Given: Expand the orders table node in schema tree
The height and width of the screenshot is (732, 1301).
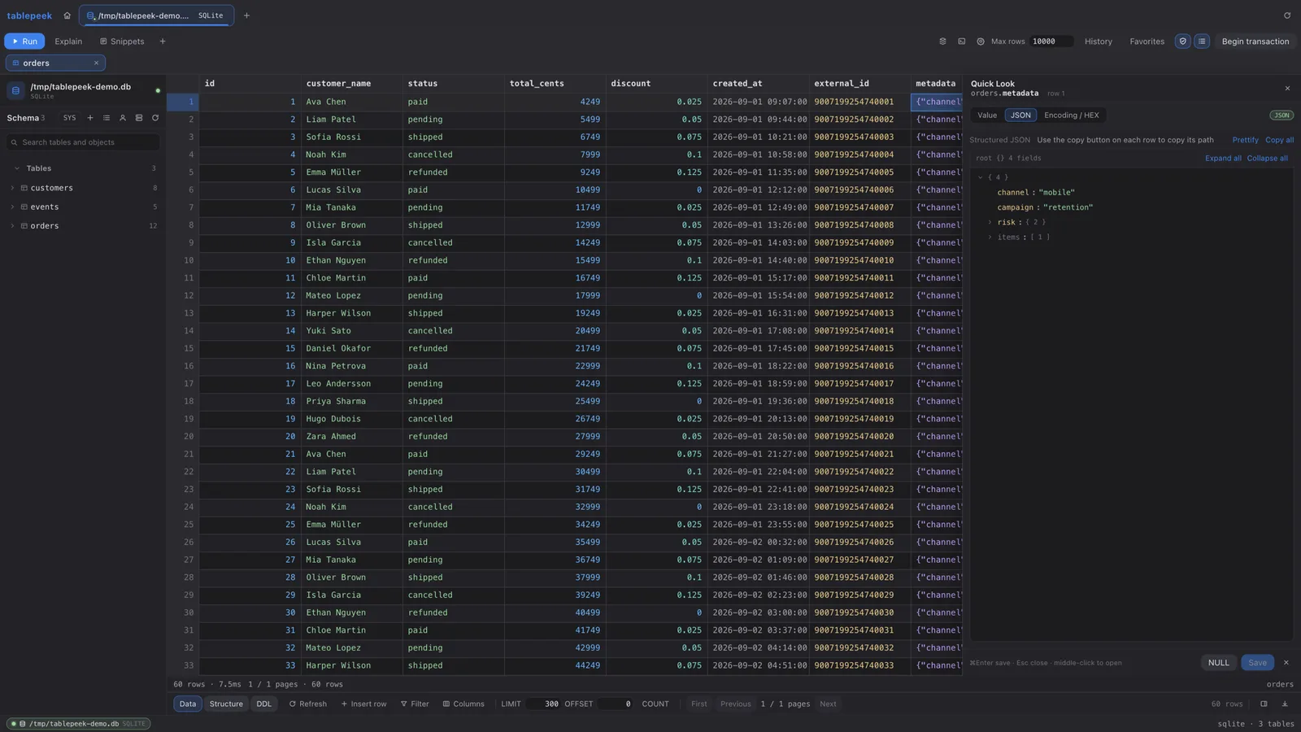Looking at the screenshot, I should [12, 226].
